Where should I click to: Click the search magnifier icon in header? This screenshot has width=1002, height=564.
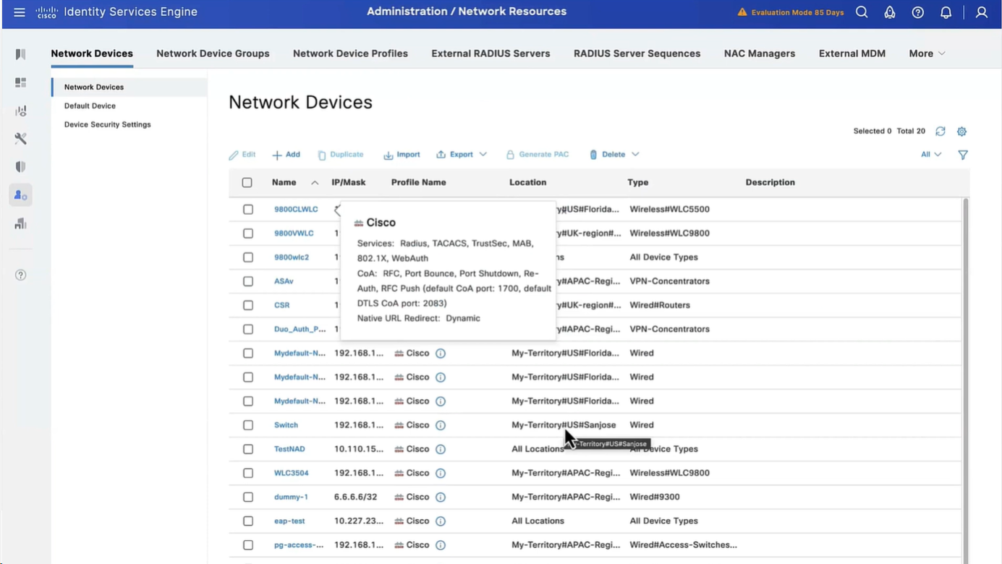pyautogui.click(x=862, y=12)
